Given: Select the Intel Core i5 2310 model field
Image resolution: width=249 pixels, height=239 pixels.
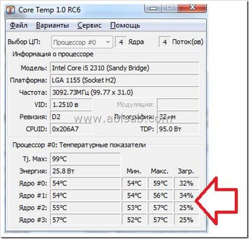Looking at the screenshot, I should 124,68.
